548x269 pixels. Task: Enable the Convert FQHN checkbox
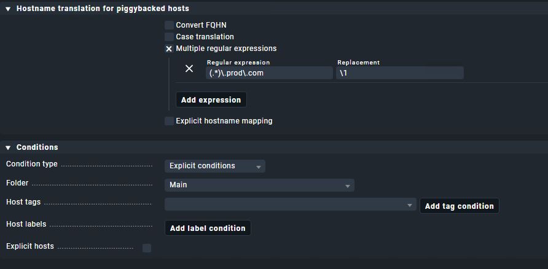tap(169, 25)
